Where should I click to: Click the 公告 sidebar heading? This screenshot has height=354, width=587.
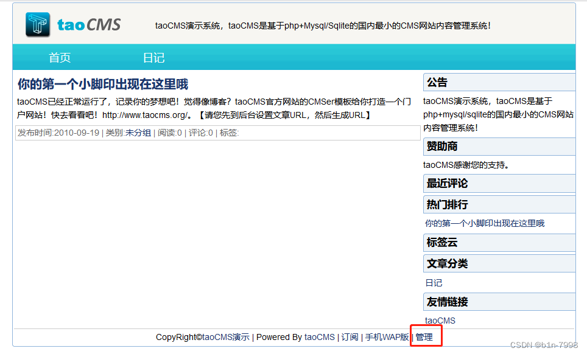[x=499, y=82]
